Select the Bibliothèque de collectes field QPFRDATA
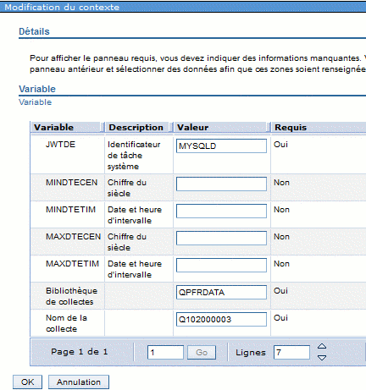Screen dimensions: 366x390 (221, 292)
